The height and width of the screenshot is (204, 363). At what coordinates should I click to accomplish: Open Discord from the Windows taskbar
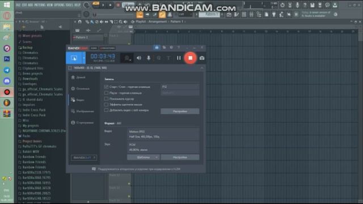7,81
